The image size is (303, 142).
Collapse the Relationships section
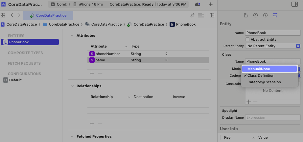[72, 86]
